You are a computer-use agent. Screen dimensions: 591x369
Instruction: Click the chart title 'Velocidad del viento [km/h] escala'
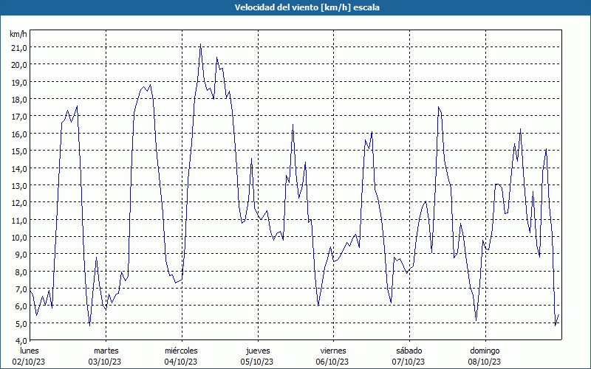[307, 7]
